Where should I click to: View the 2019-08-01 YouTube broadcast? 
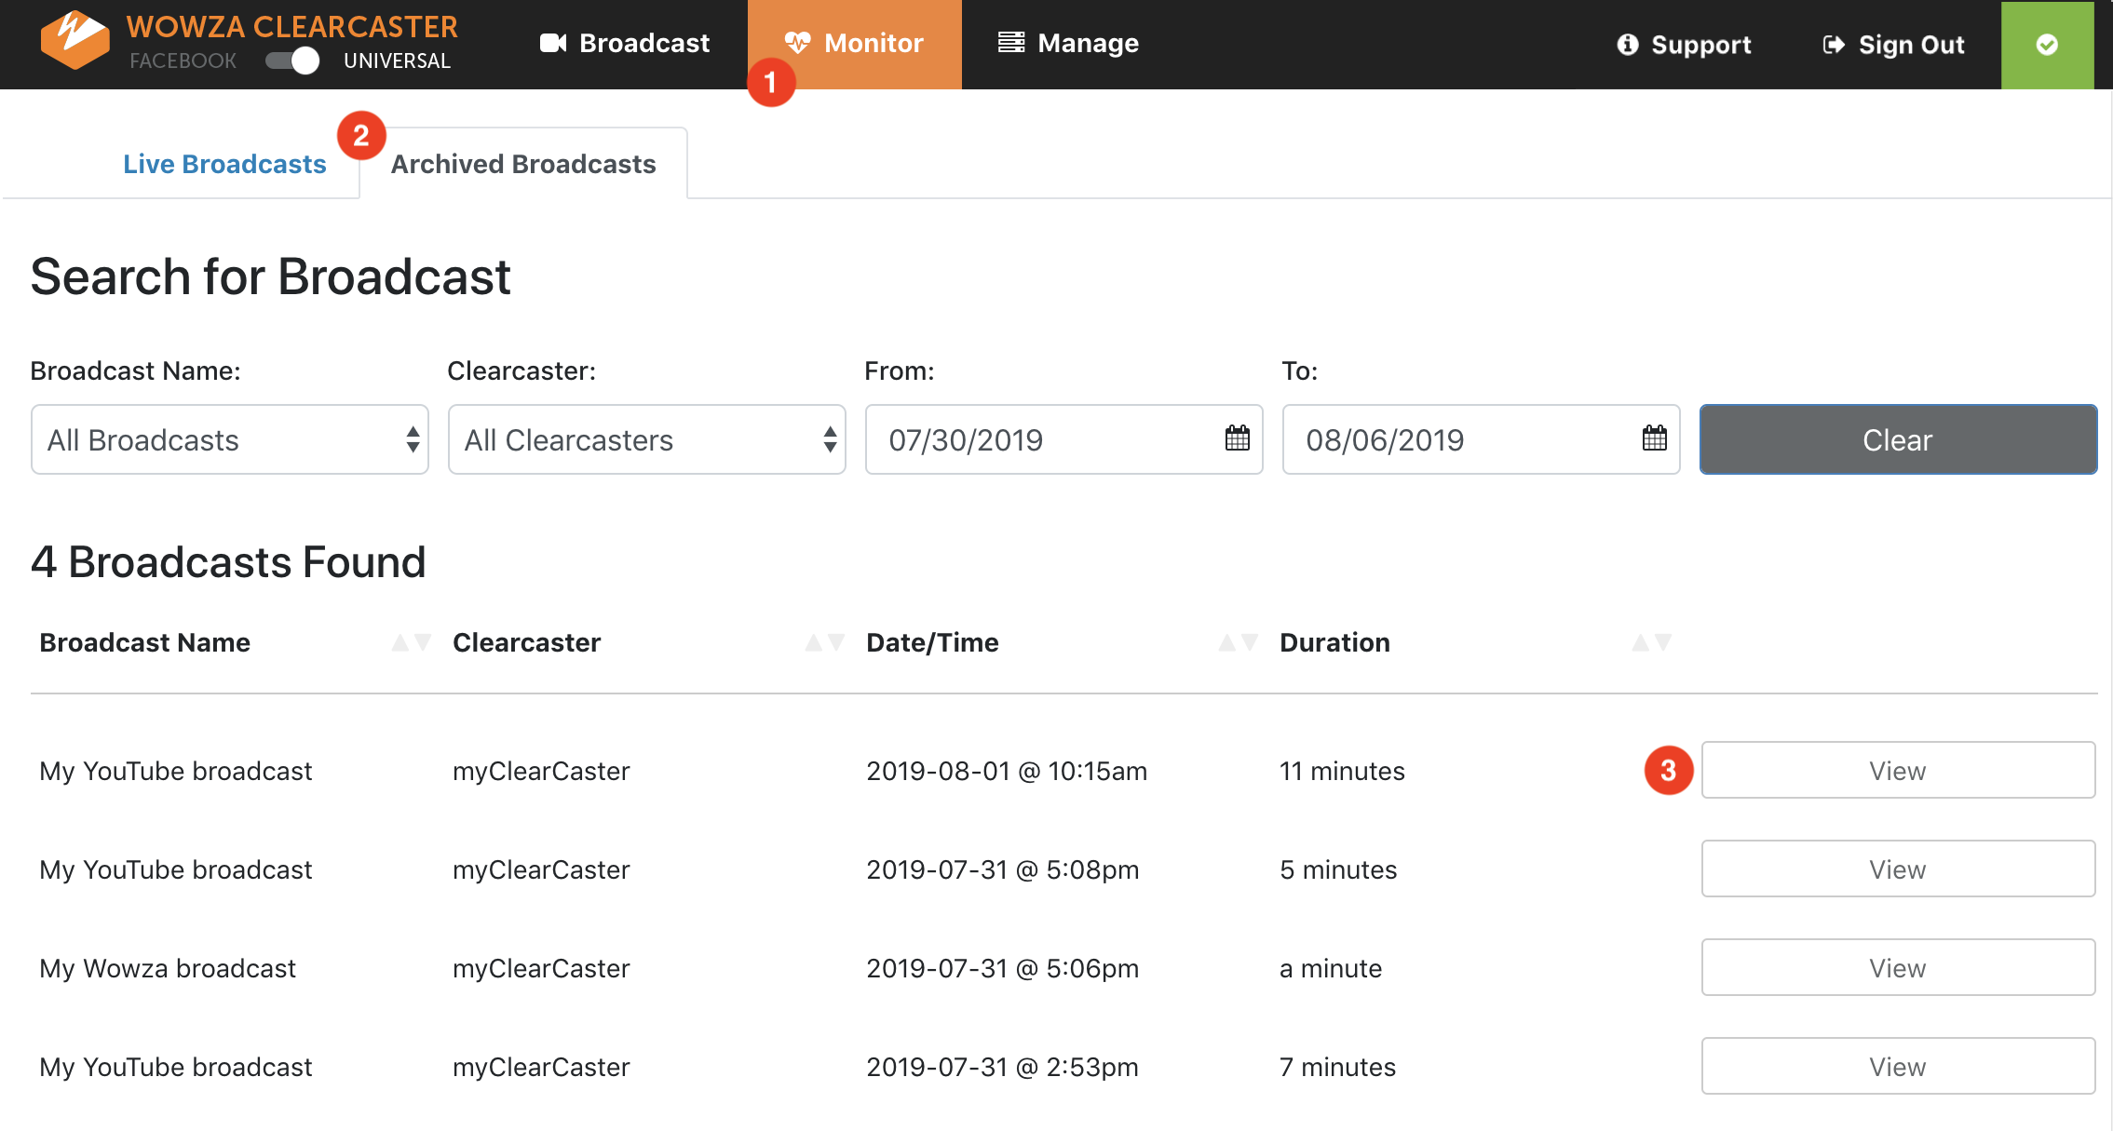click(x=1897, y=771)
